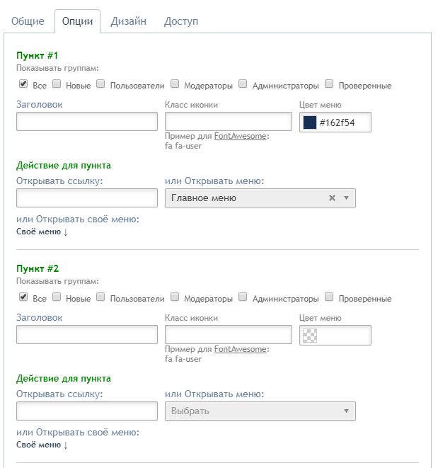Open the FontAwesome link in Пункт #2
438x468 pixels.
[240, 349]
